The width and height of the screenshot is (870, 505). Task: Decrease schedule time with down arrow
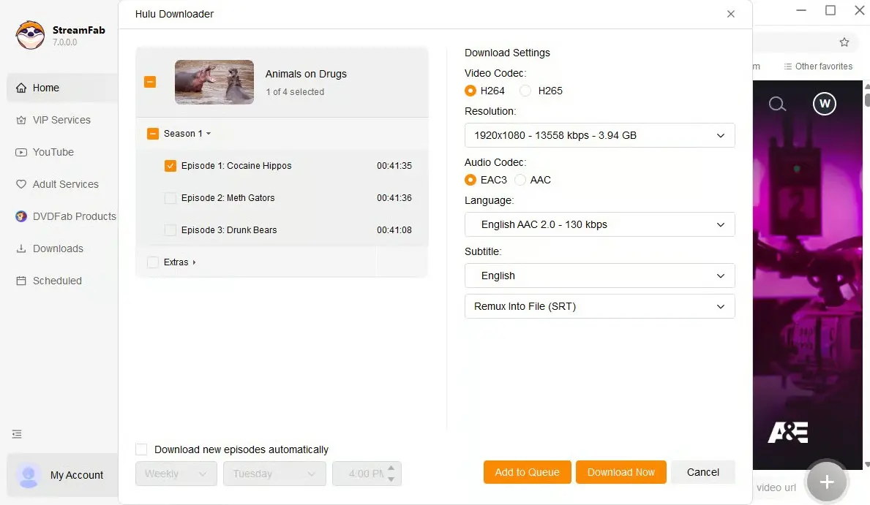pos(391,479)
